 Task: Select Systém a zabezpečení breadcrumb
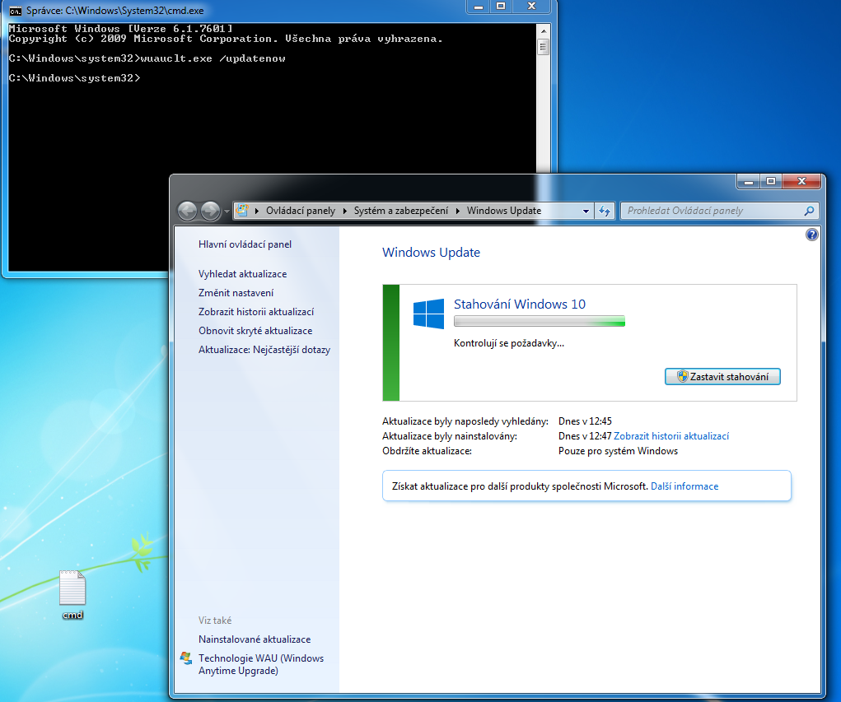[x=400, y=211]
